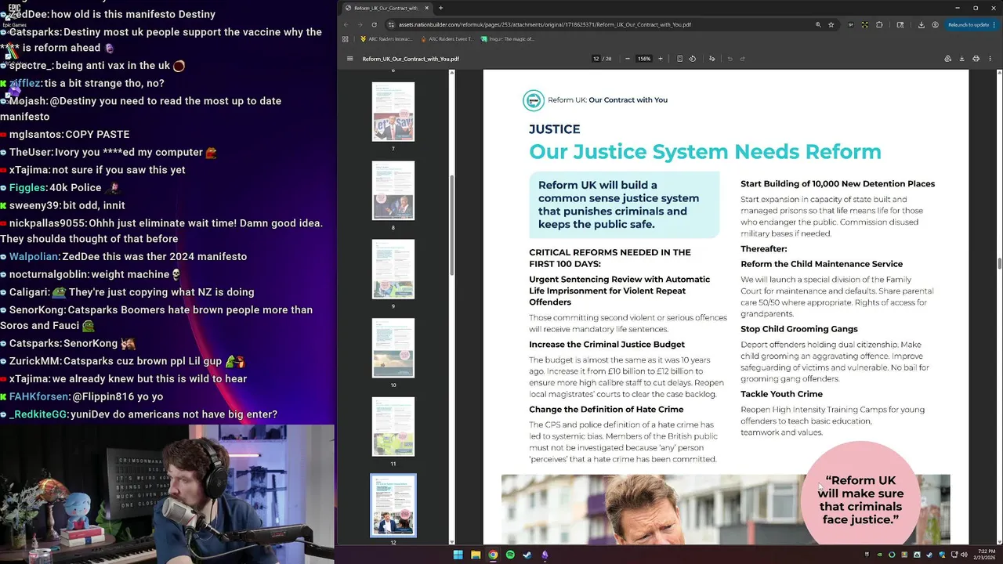The height and width of the screenshot is (564, 1003).
Task: Select page 7 thumbnail
Action: [x=393, y=111]
